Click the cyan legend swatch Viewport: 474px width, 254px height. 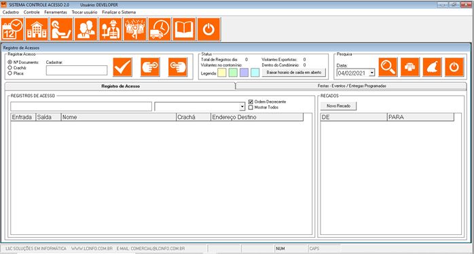pos(255,73)
